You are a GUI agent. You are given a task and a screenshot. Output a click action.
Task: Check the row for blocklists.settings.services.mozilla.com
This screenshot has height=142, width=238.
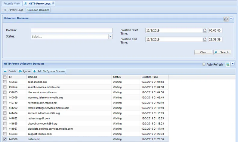5,128
